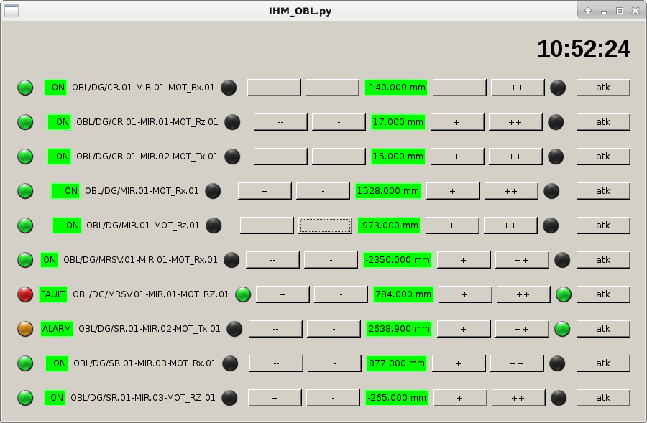Click green LED right of MRSV.01 MOT_RZ.01 label
The height and width of the screenshot is (423, 647).
(x=243, y=294)
